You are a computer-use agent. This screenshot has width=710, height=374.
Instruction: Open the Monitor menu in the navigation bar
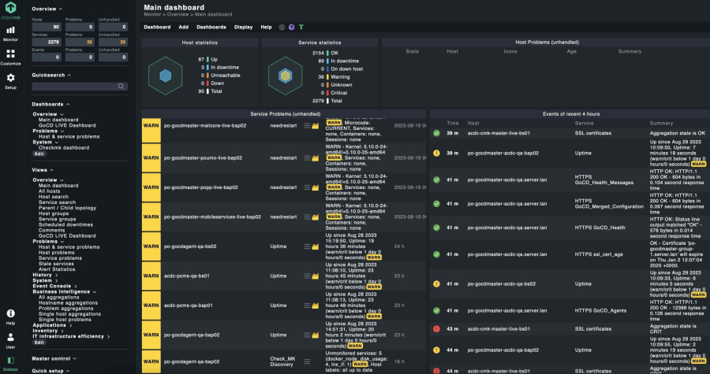tap(11, 32)
